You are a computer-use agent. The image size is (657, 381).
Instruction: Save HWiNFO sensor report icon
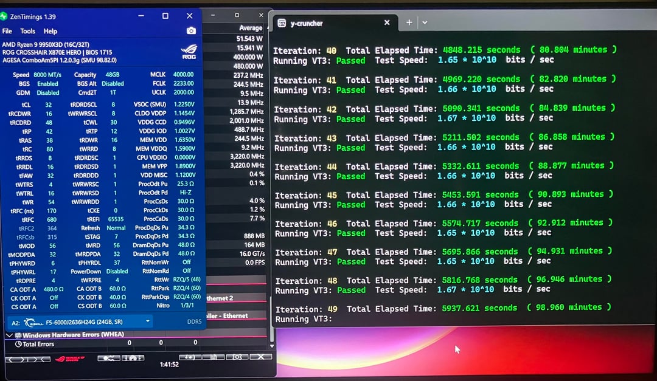pyautogui.click(x=214, y=357)
